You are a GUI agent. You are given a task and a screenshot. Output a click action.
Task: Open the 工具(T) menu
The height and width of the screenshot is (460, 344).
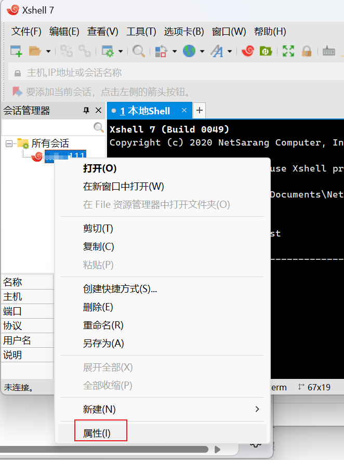tap(141, 31)
